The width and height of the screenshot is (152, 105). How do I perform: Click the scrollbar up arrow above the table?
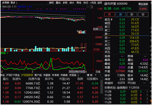tap(102, 78)
